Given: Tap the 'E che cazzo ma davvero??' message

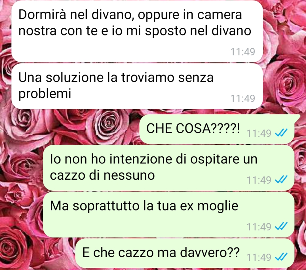Looking at the screenshot, I should [x=185, y=253].
